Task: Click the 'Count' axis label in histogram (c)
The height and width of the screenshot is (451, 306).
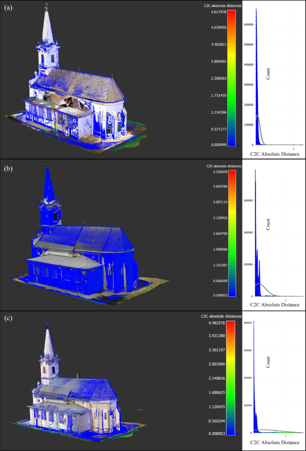Action: pyautogui.click(x=268, y=362)
